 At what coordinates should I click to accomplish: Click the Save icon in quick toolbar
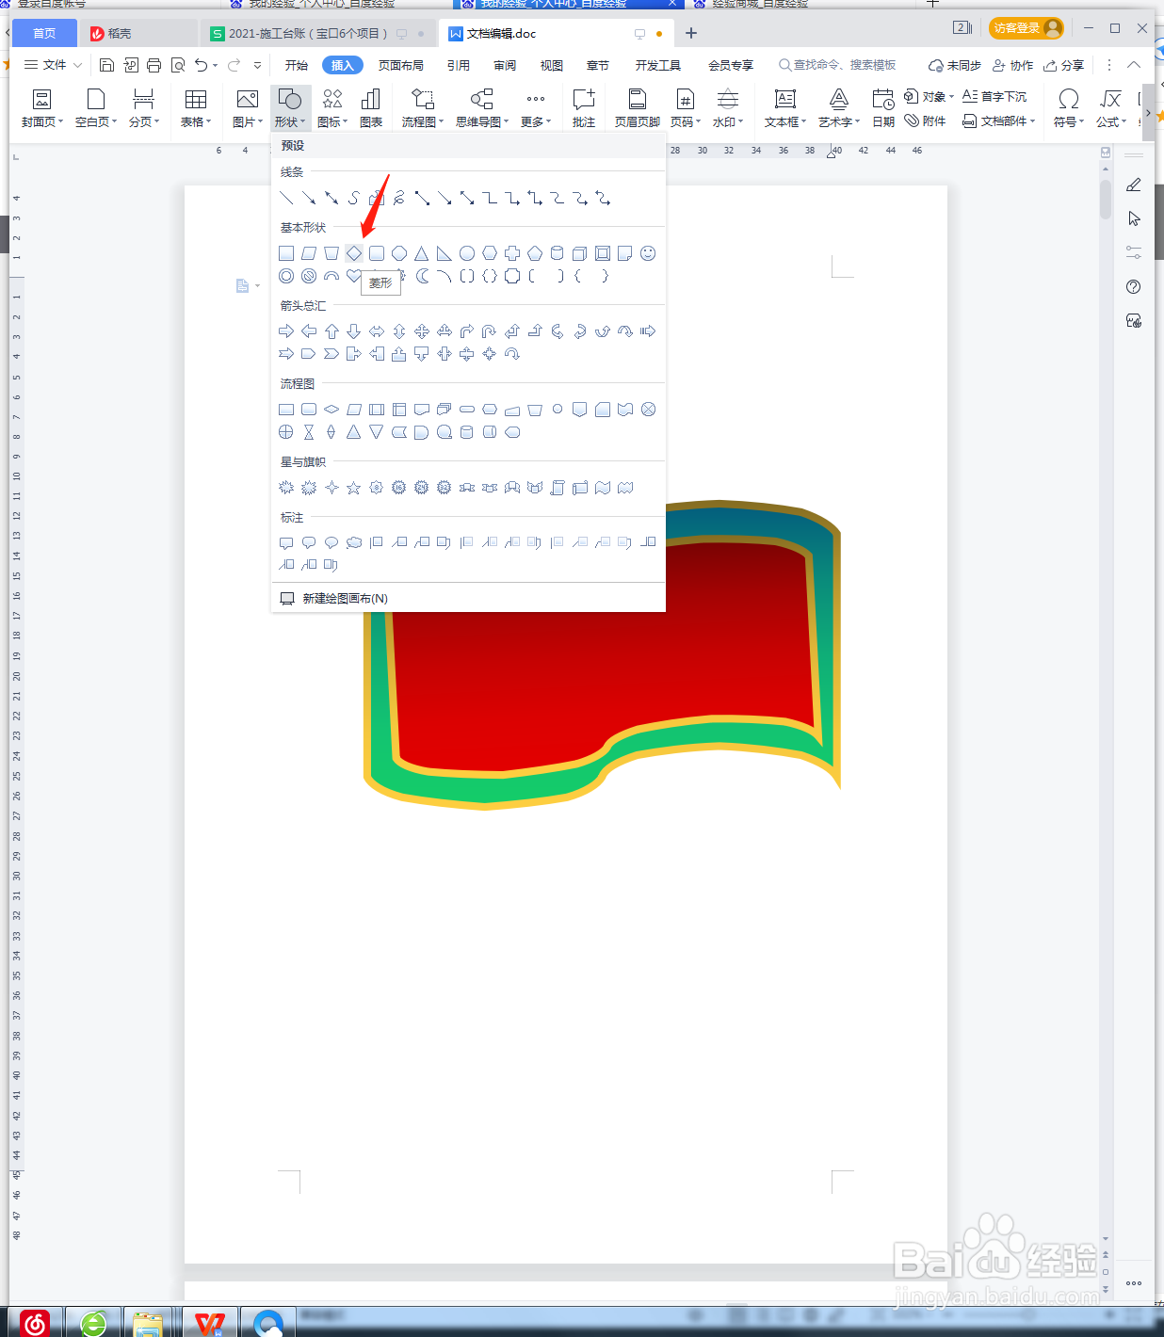(106, 65)
